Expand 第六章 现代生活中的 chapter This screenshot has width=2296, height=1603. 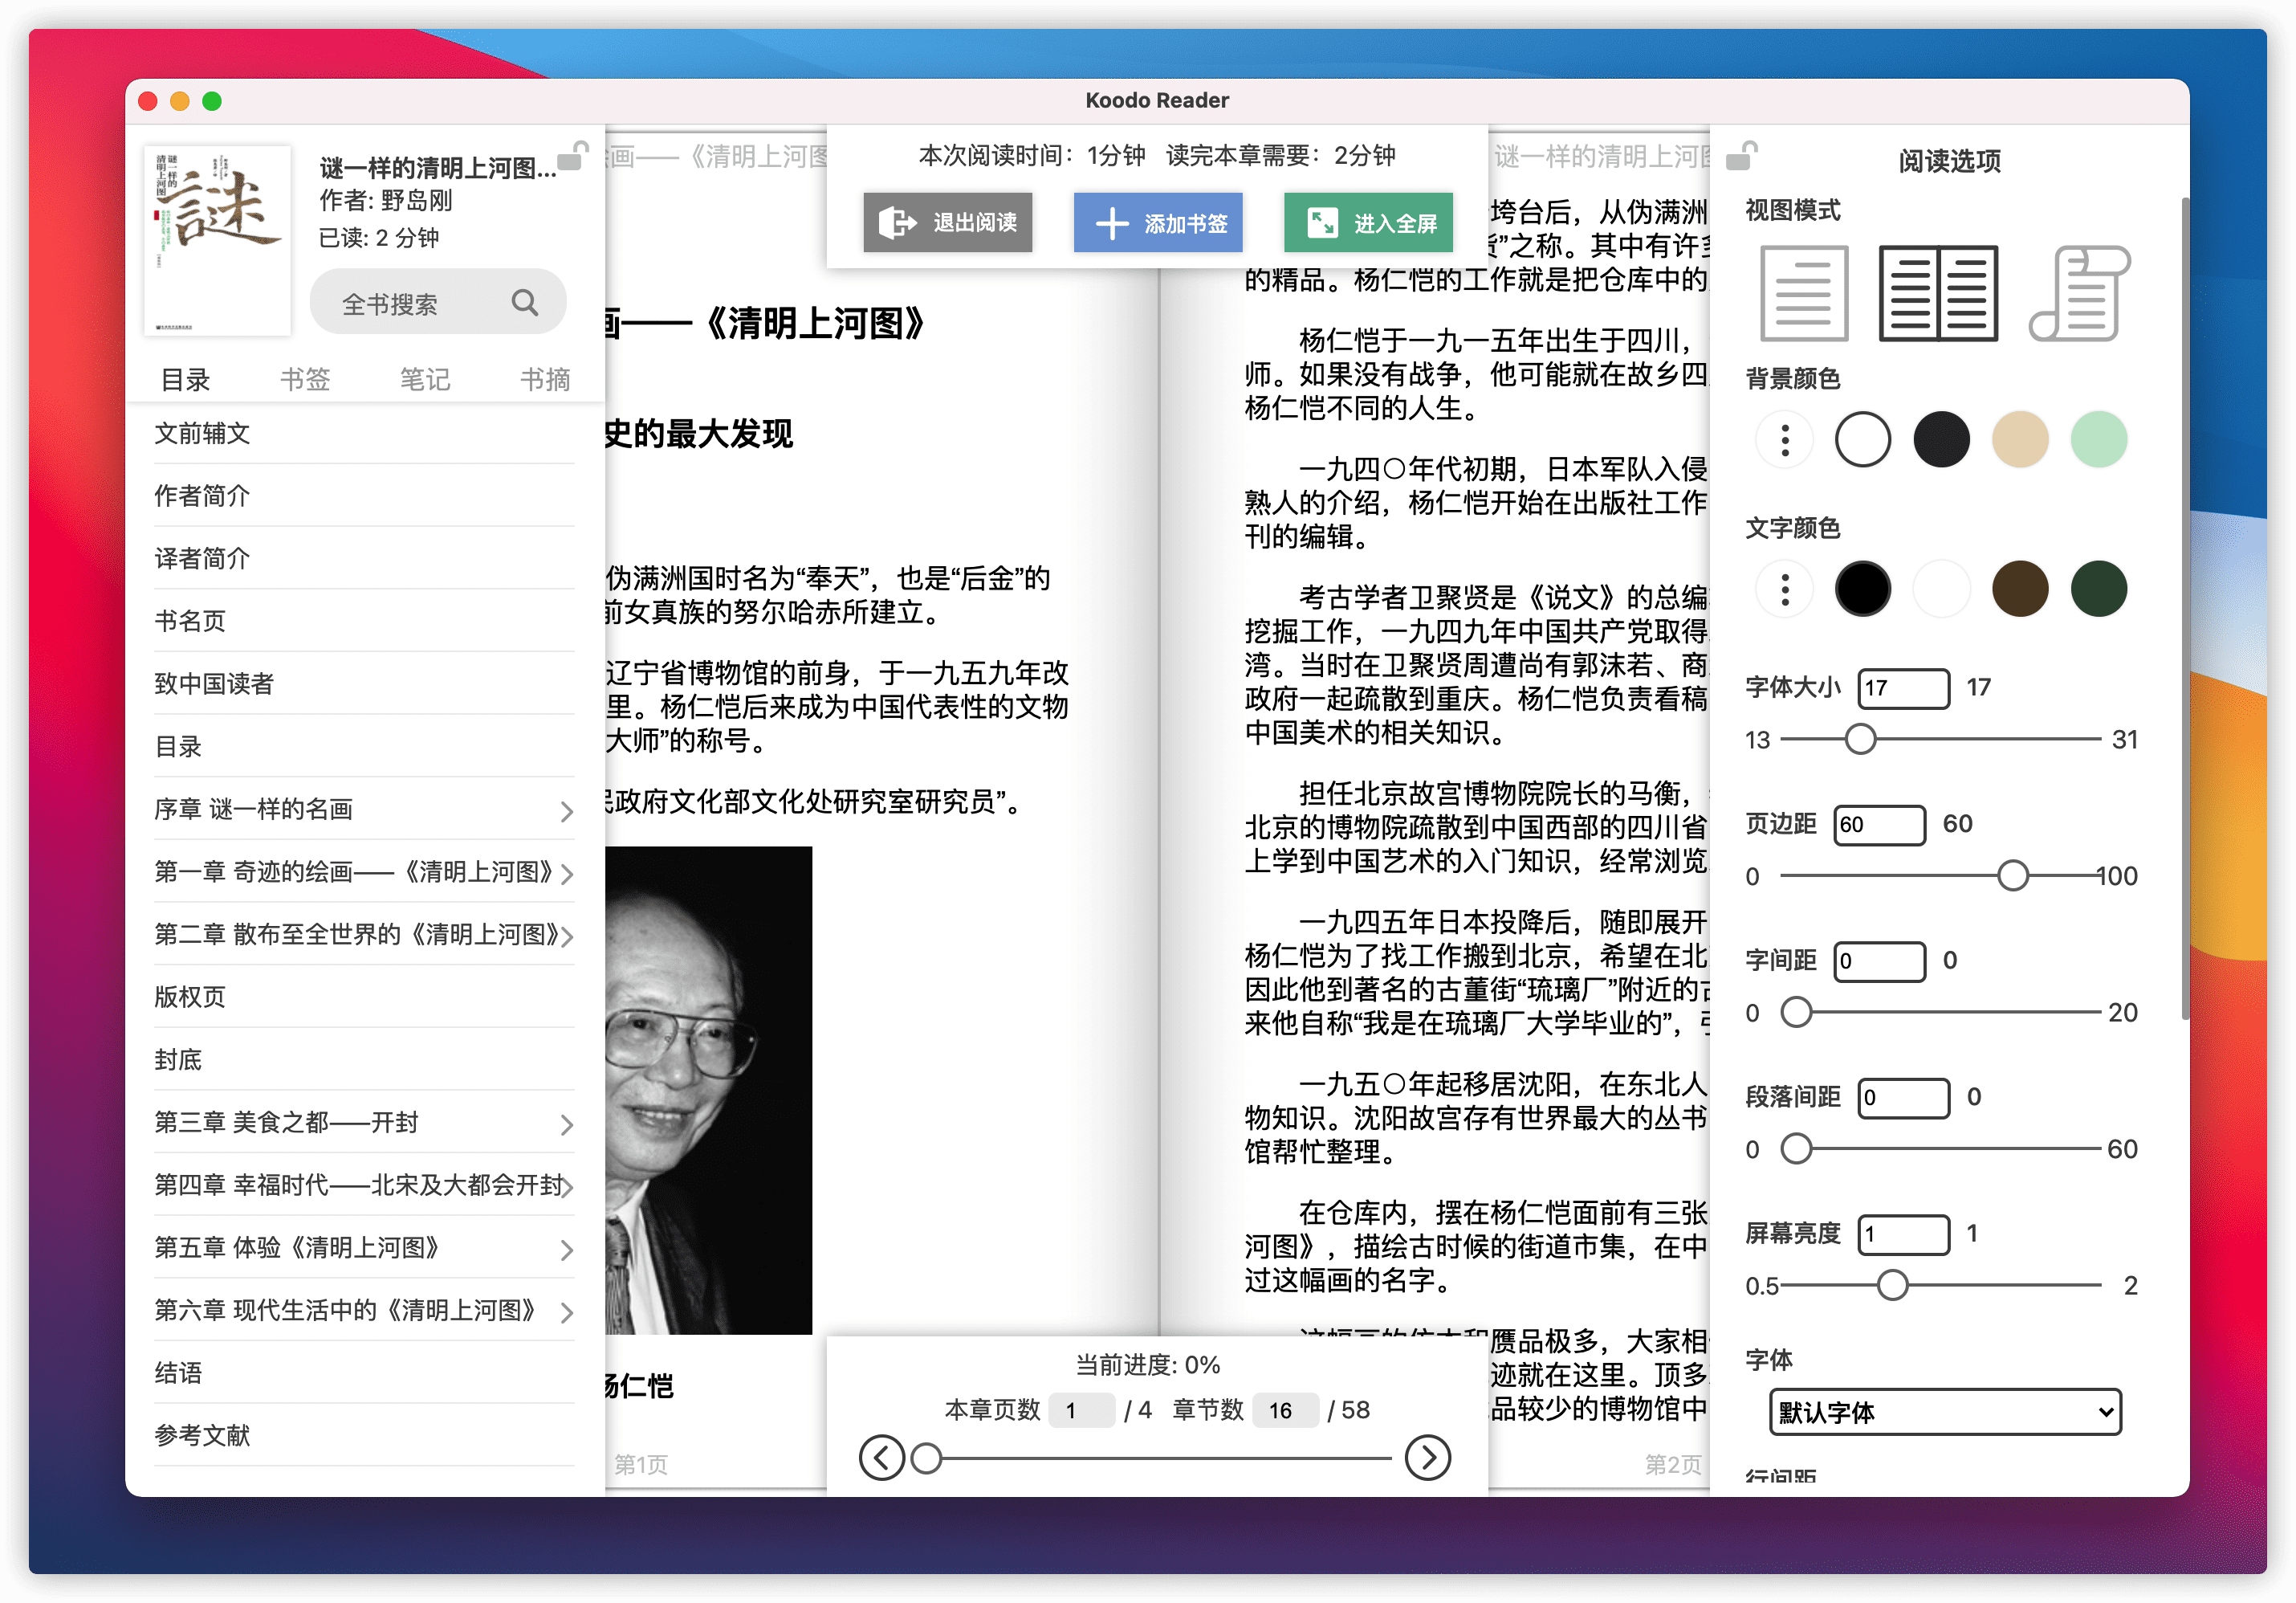tap(566, 1311)
